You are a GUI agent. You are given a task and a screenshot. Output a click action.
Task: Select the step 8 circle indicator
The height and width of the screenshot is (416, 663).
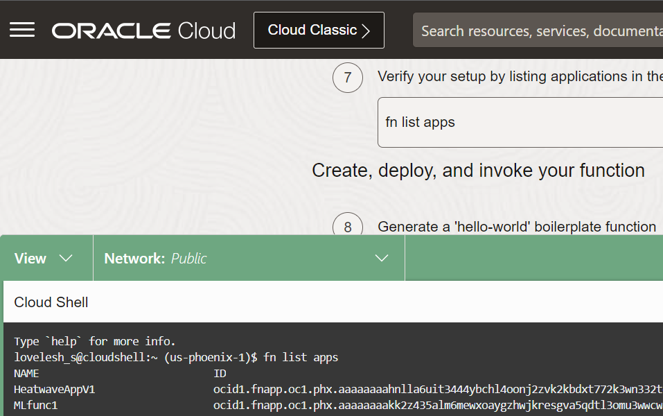point(347,227)
